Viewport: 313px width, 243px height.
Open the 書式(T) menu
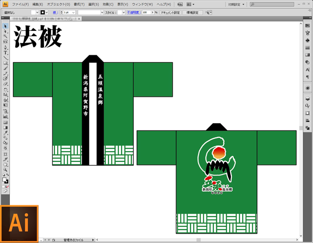(x=79, y=4)
